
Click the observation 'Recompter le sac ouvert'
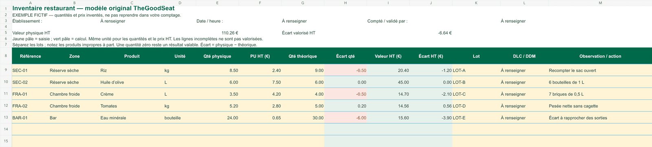(600, 70)
